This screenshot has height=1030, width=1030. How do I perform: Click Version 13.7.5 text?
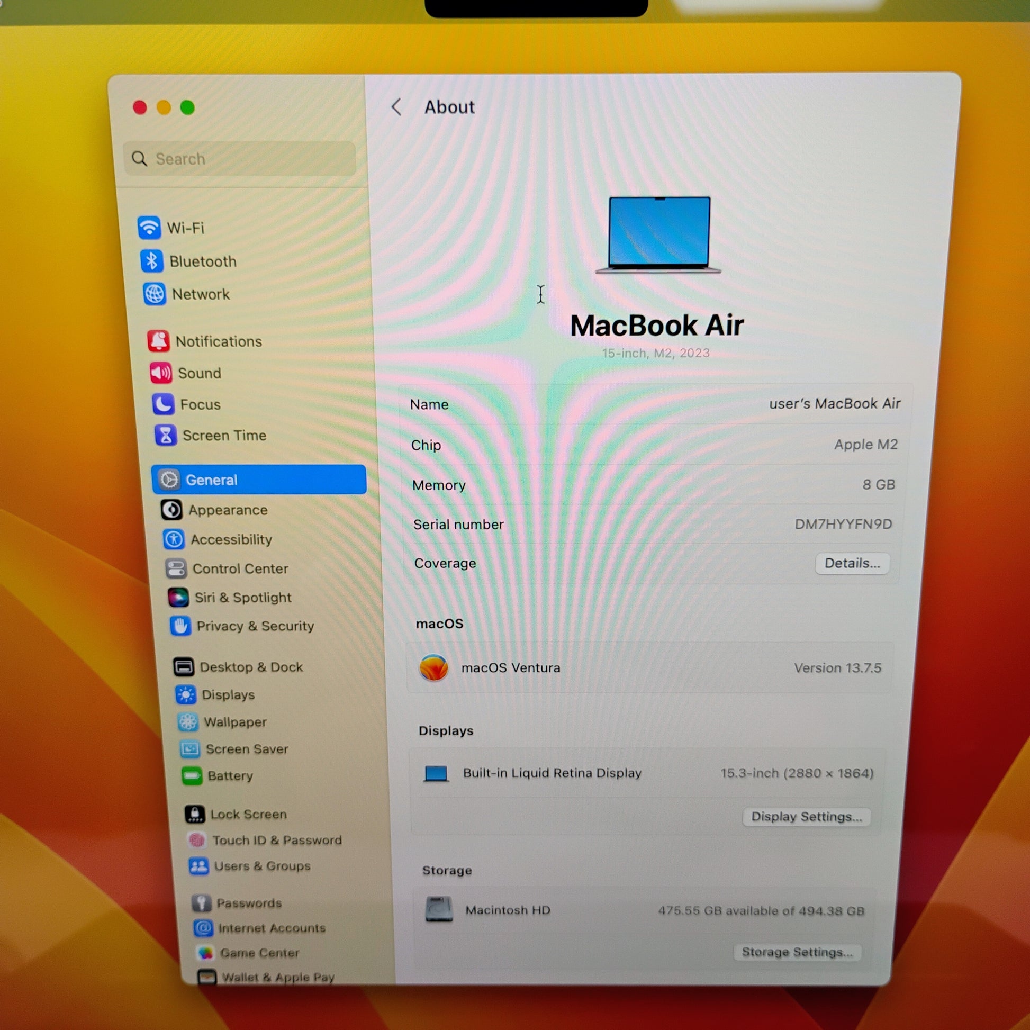(837, 668)
